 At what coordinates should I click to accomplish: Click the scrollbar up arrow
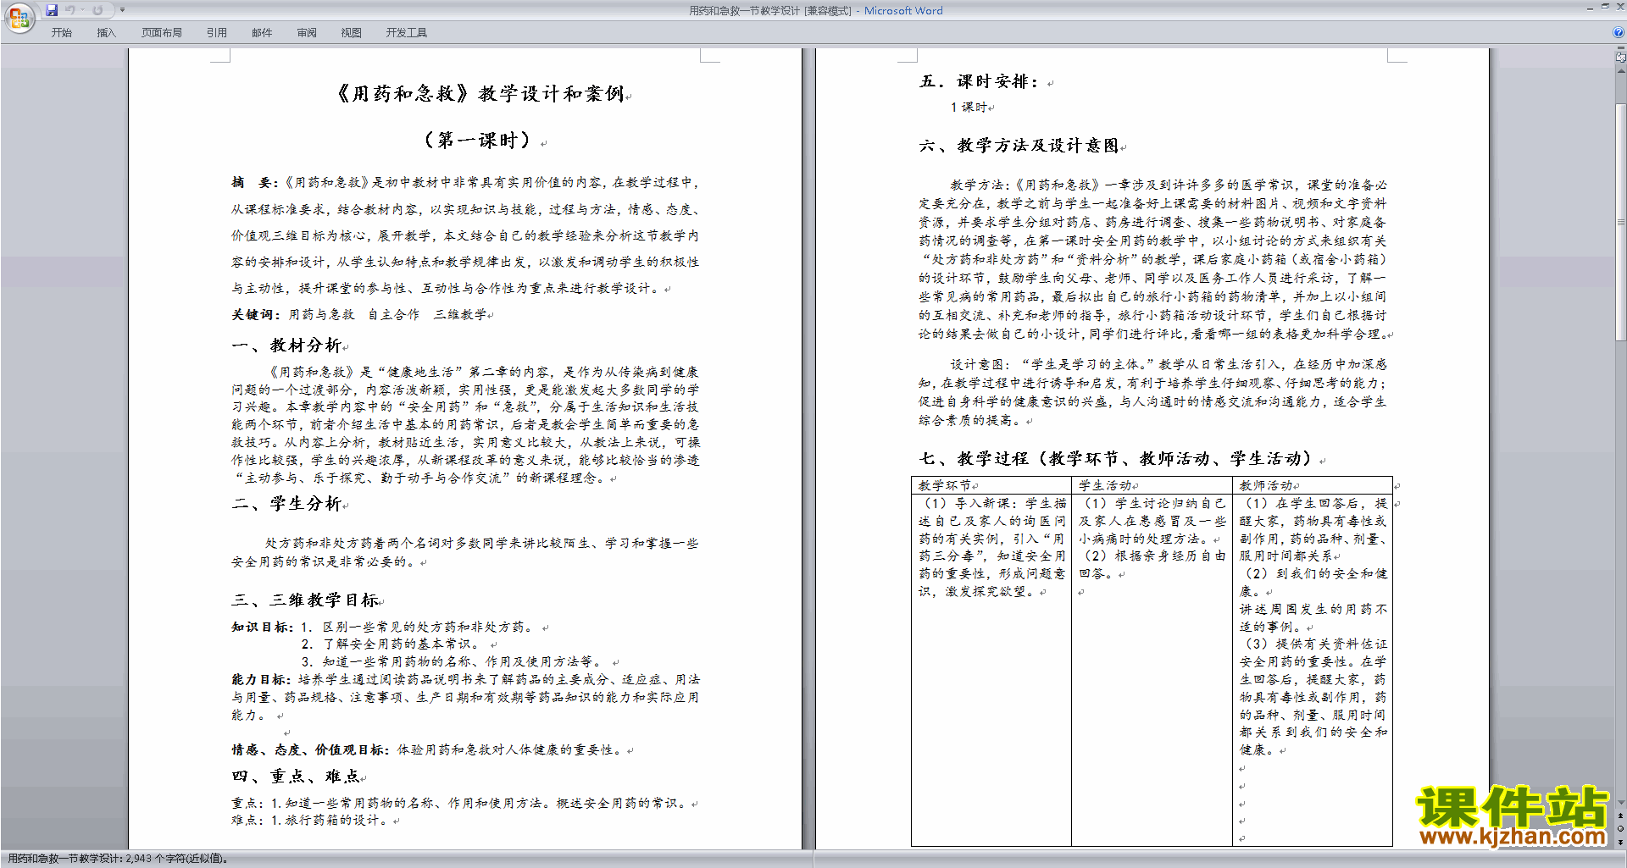[1620, 69]
